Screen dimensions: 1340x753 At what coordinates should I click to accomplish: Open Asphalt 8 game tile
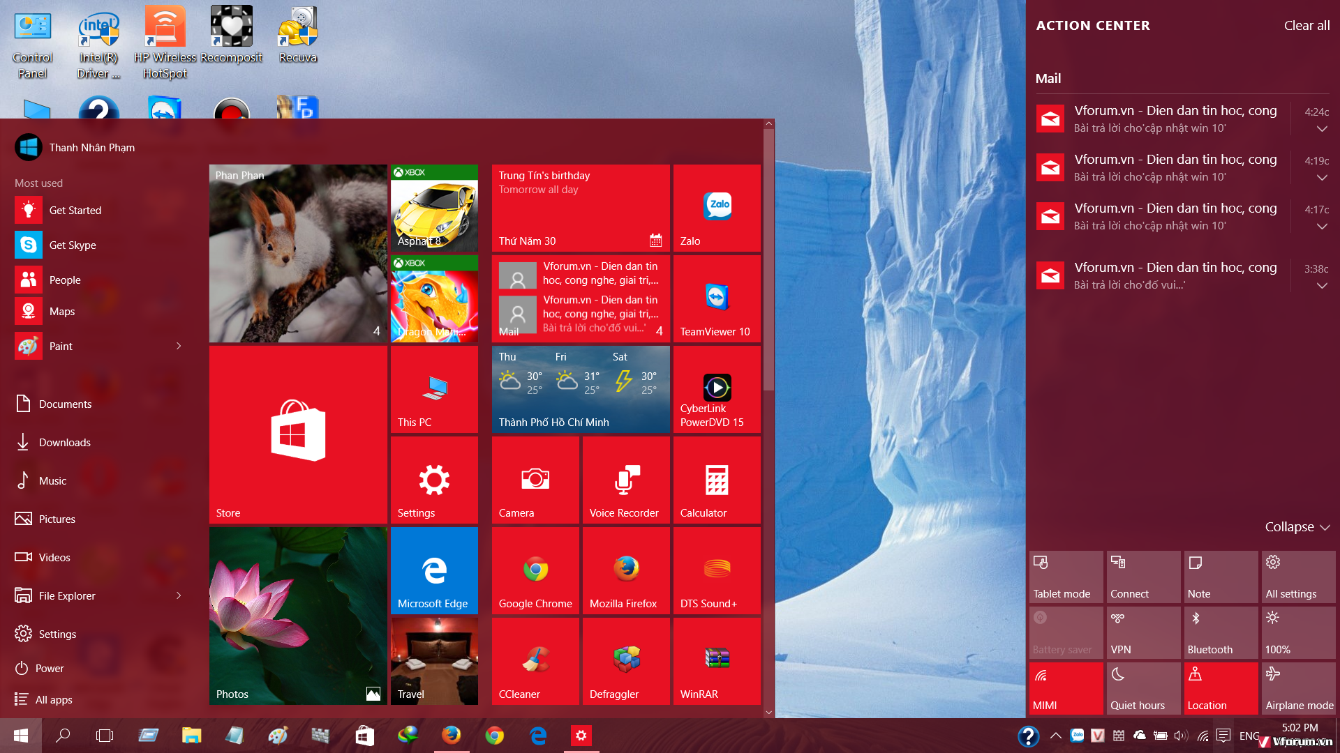pyautogui.click(x=434, y=208)
